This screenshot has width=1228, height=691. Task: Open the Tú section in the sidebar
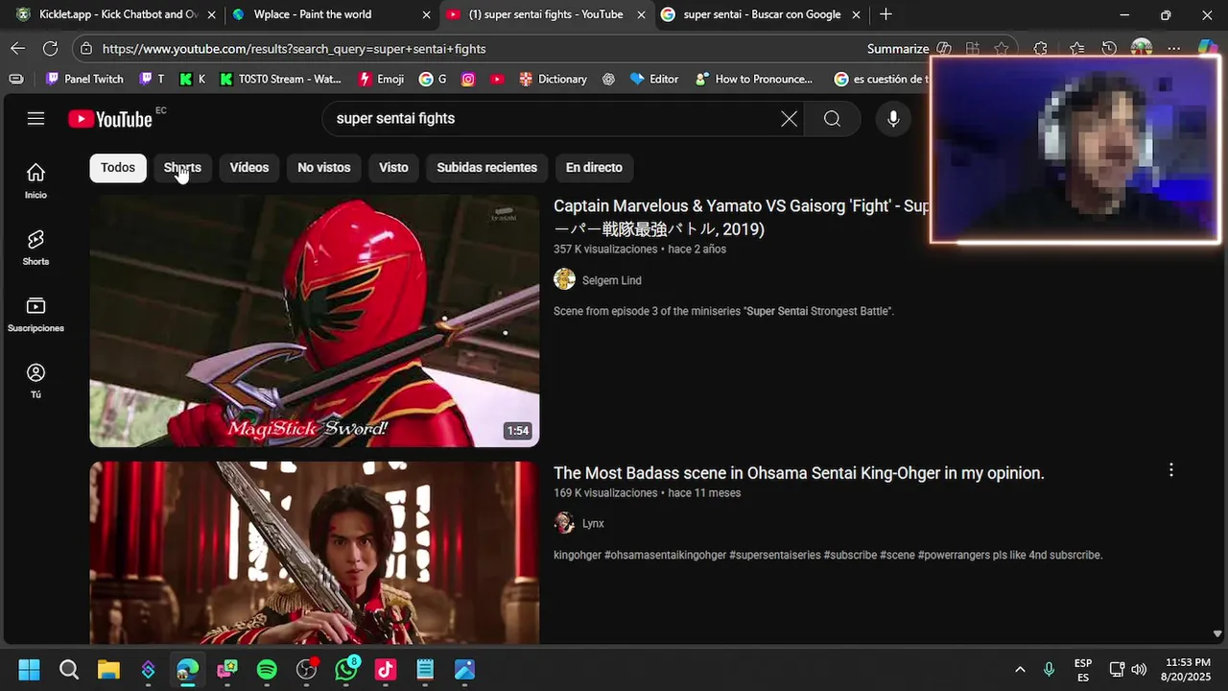(35, 380)
